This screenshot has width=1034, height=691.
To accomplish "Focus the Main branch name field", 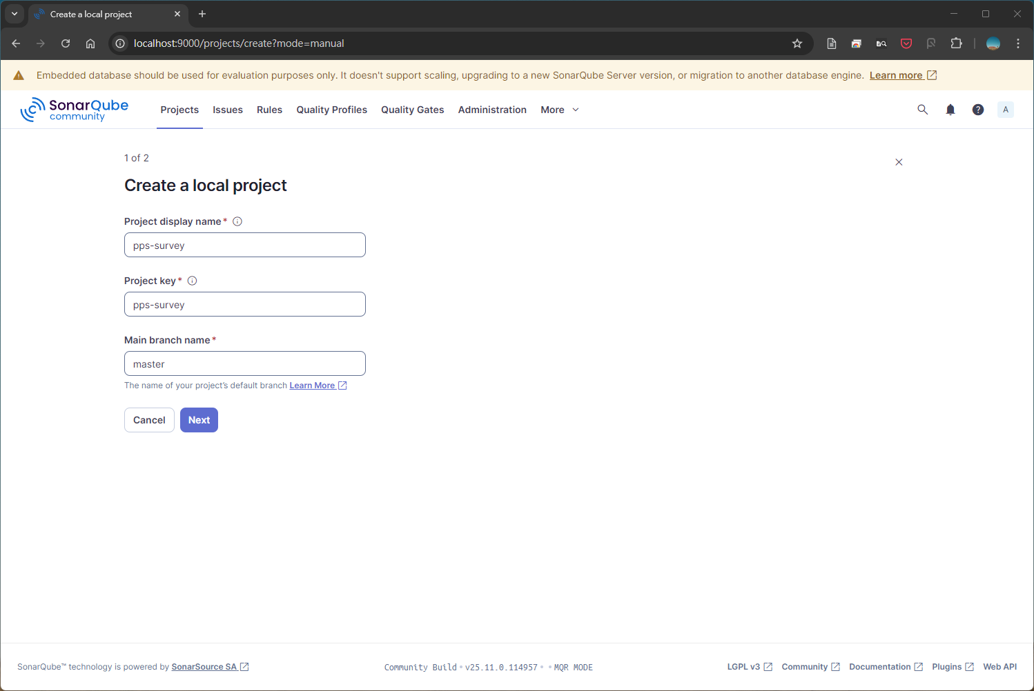I will (x=245, y=363).
